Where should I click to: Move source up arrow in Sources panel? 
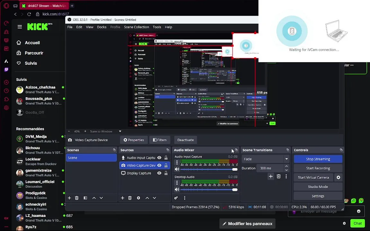(147, 198)
